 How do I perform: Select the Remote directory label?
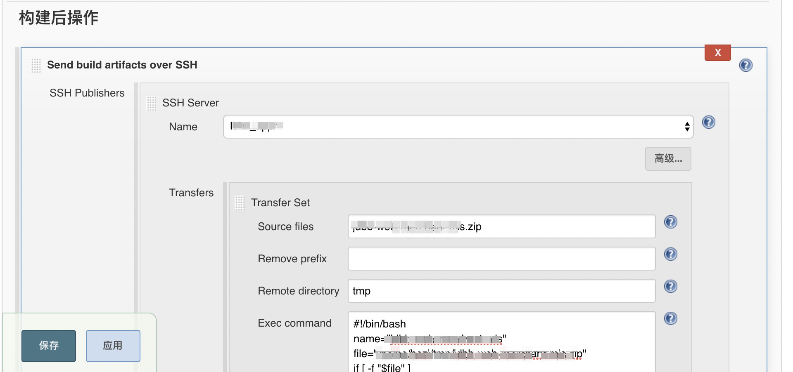298,291
